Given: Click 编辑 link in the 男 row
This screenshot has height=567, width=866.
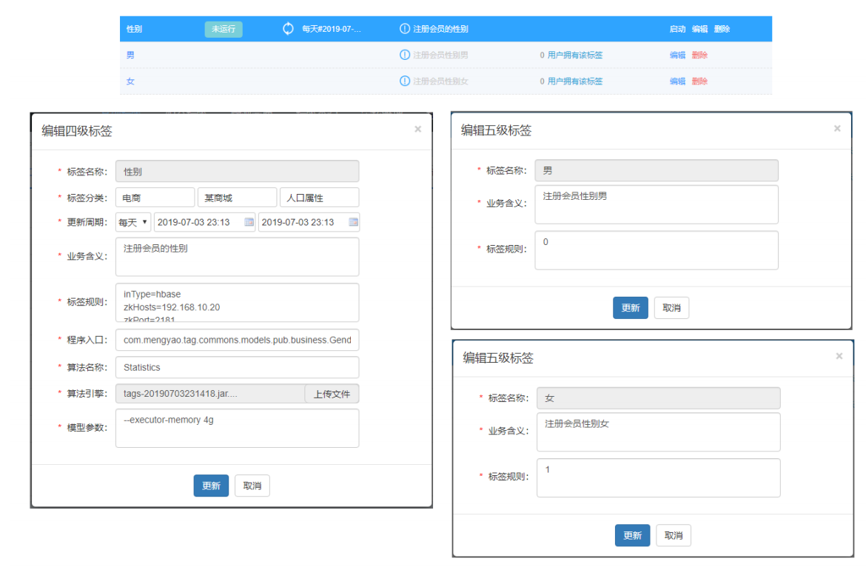Looking at the screenshot, I should pos(678,55).
